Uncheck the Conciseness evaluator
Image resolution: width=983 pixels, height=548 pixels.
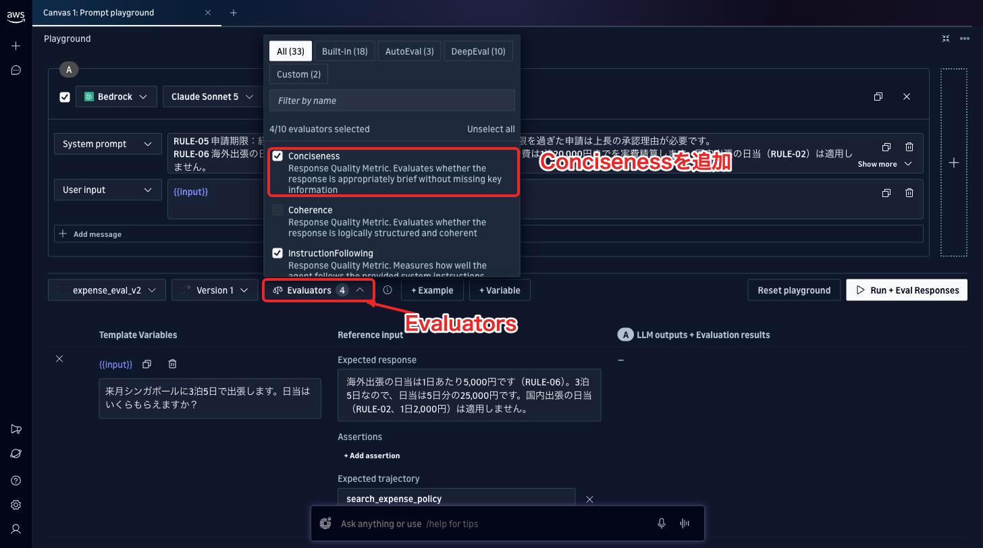tap(277, 156)
